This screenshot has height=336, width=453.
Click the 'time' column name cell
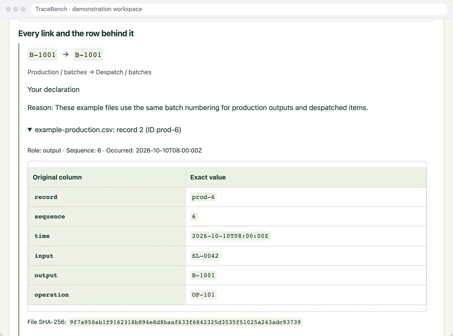click(107, 236)
